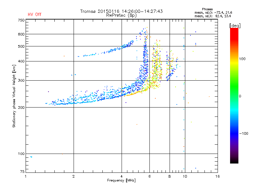This screenshot has height=192, width=256.
Task: Click the x-axis tick label 2
Action: click(x=74, y=176)
